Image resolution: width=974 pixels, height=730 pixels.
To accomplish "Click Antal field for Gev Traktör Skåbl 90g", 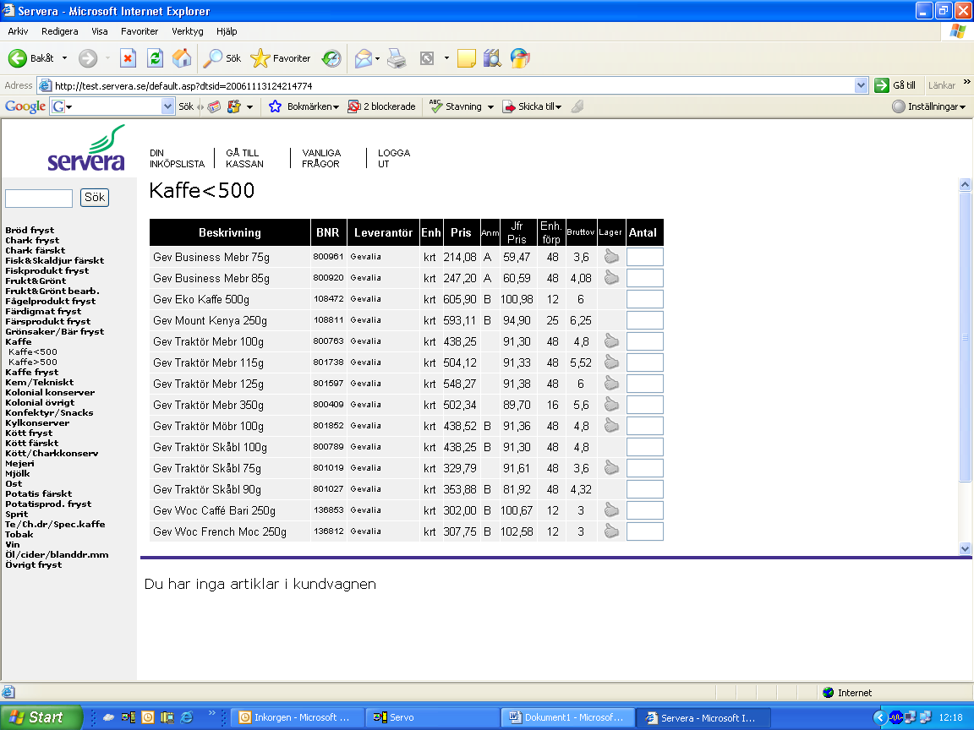I will point(645,489).
